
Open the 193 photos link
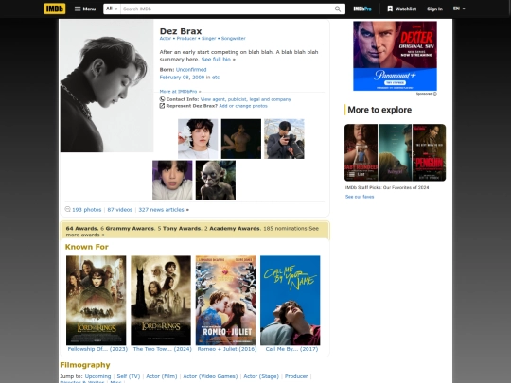tap(87, 210)
